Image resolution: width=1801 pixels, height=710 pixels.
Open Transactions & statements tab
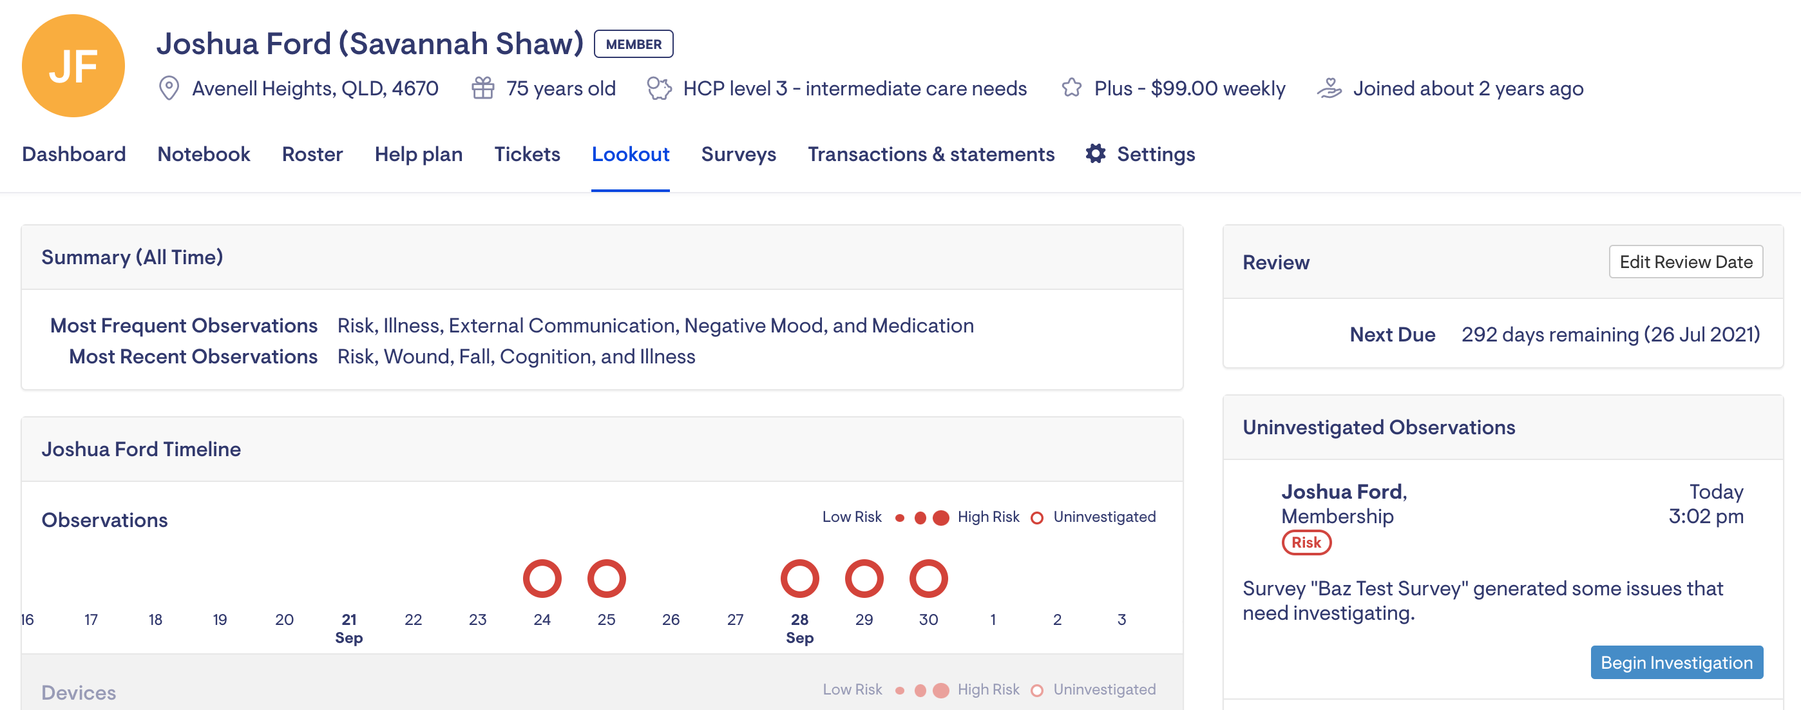point(931,154)
